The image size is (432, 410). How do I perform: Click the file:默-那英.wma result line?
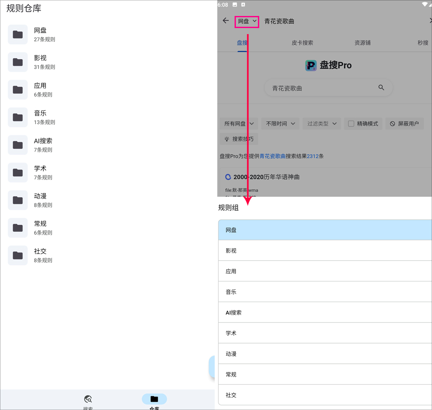pyautogui.click(x=241, y=190)
